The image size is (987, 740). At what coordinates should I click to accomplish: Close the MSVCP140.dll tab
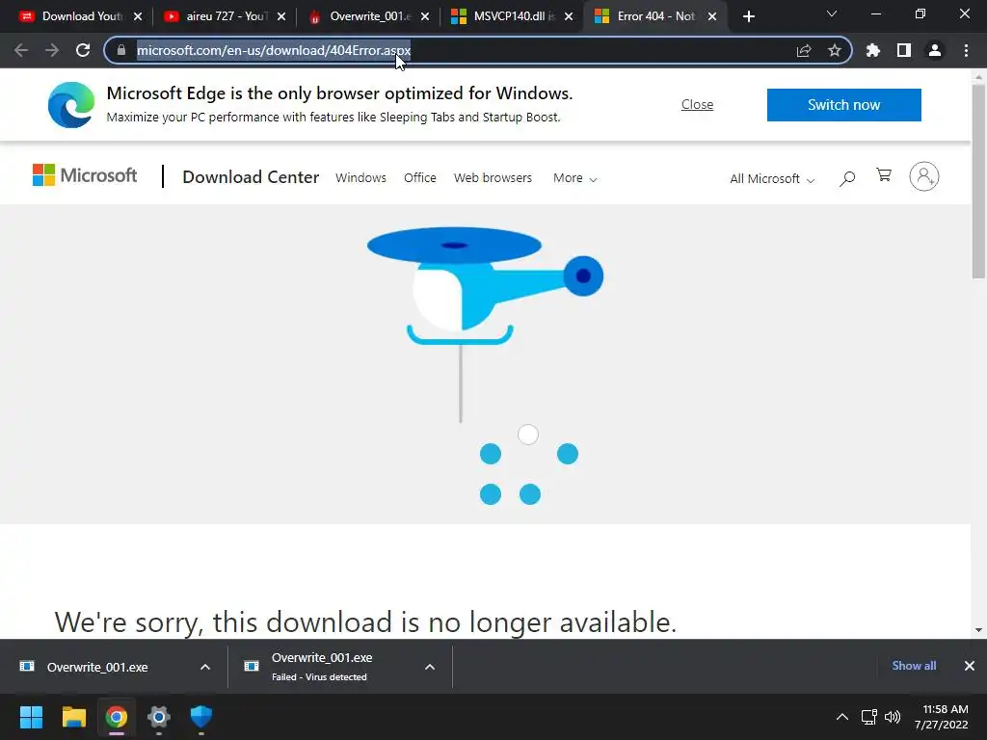[x=569, y=16]
